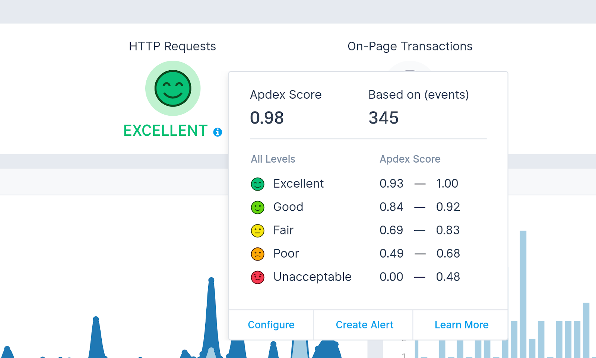
Task: Click the Based on (events) label
Action: [419, 95]
